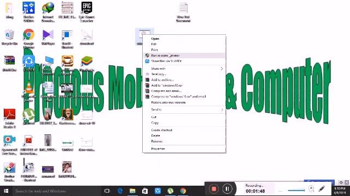Launch the coffee cup application shortcut
The image size is (350, 196).
coord(67,64)
